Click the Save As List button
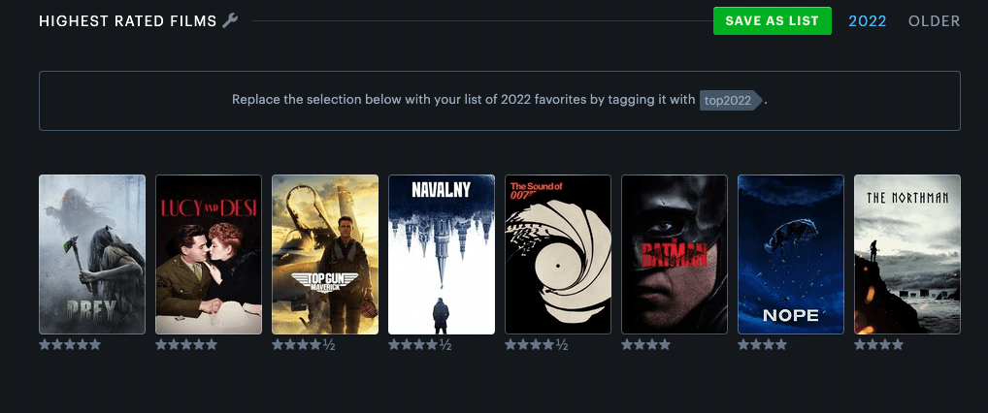 pos(772,20)
